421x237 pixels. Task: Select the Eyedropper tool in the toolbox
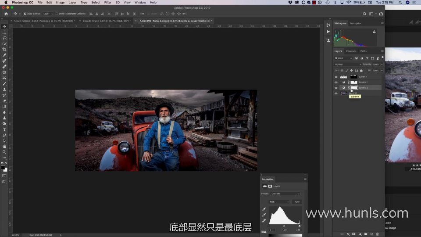click(x=4, y=55)
